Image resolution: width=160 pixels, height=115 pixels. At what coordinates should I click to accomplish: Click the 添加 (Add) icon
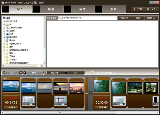pyautogui.click(x=4, y=72)
